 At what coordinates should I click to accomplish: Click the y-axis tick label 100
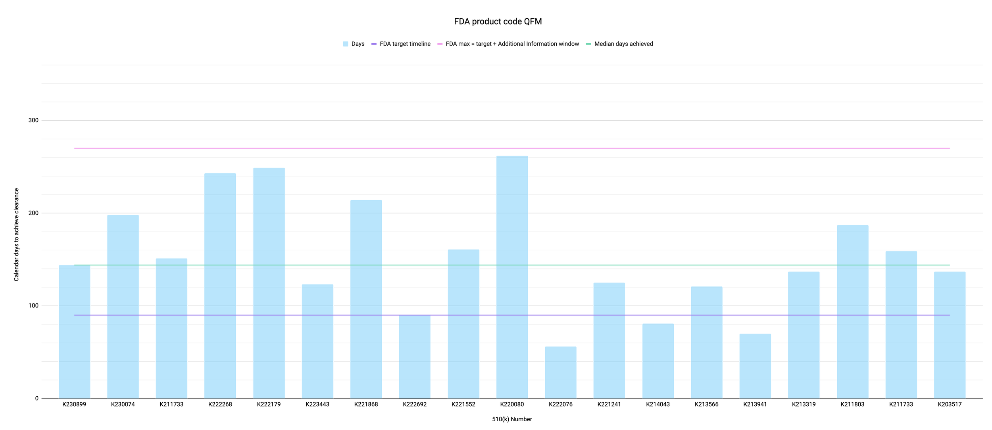click(x=33, y=306)
